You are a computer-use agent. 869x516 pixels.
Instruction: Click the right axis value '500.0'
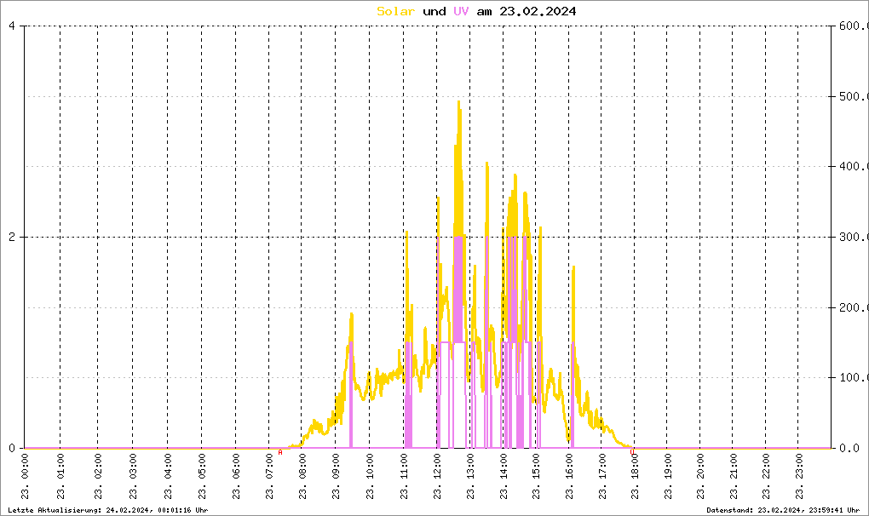point(854,96)
